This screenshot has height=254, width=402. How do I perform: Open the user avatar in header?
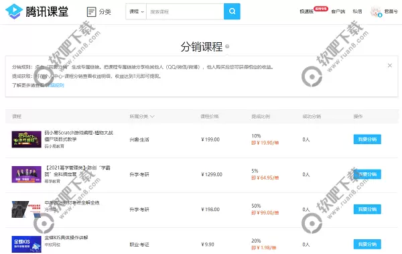[376, 11]
